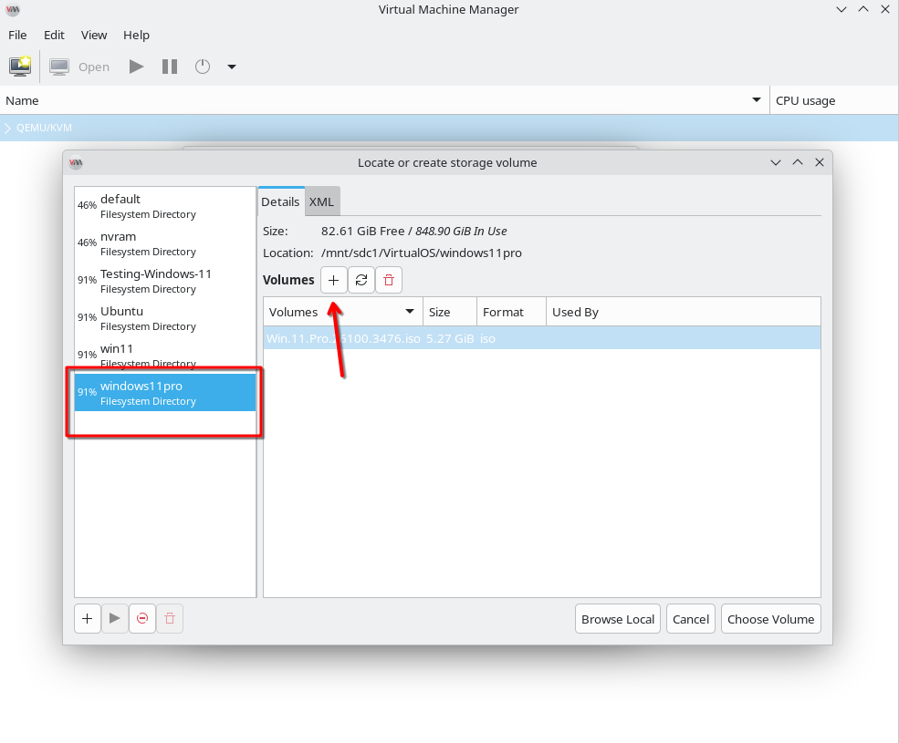Select the nvram storage pool
899x743 pixels.
165,243
